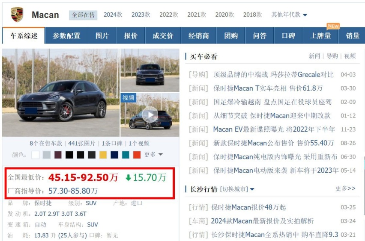365x241 pixels.
Task: Open 1条口碑 link
Action: [x=112, y=144]
